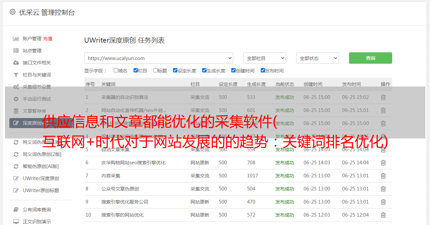Open the 全部状态 dropdown

[x=318, y=58]
